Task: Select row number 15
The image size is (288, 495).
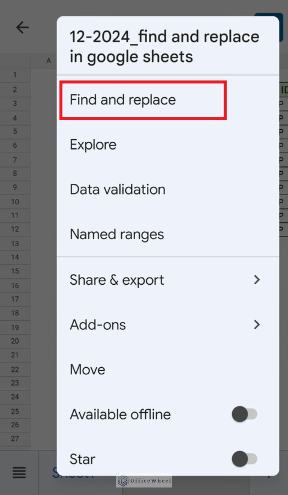Action: click(x=15, y=271)
